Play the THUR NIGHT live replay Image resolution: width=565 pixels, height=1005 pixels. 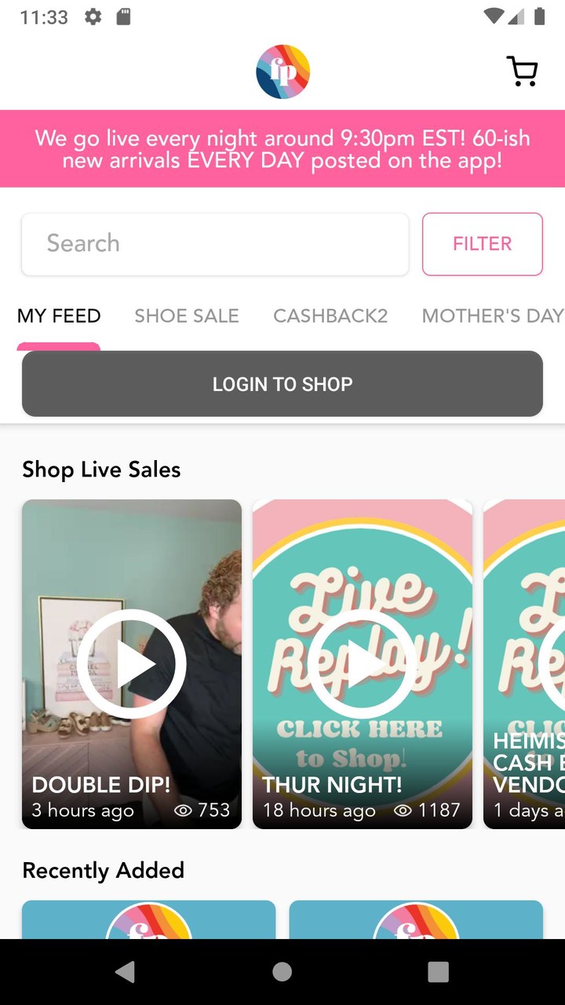click(x=363, y=663)
